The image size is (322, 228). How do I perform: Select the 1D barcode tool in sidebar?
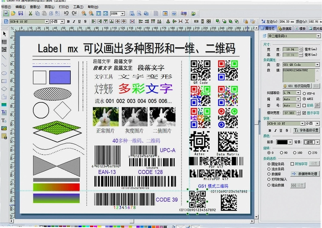4,42
